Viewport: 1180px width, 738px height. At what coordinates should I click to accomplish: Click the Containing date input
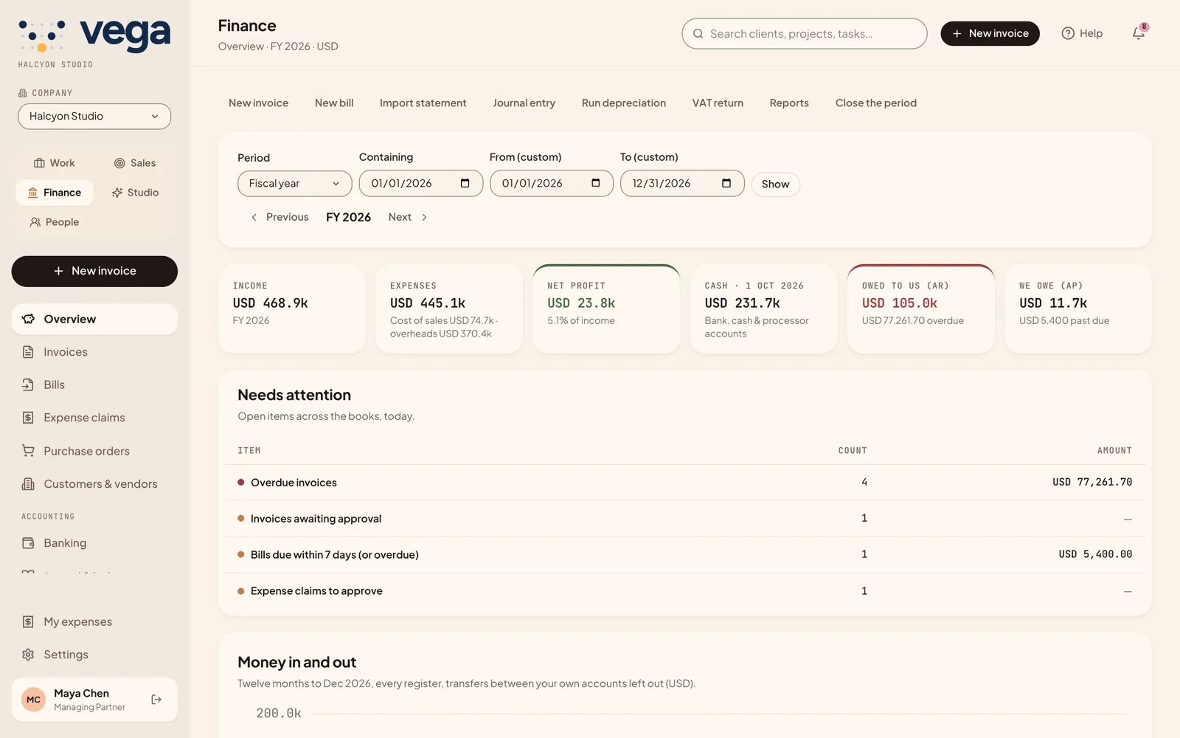tap(420, 184)
